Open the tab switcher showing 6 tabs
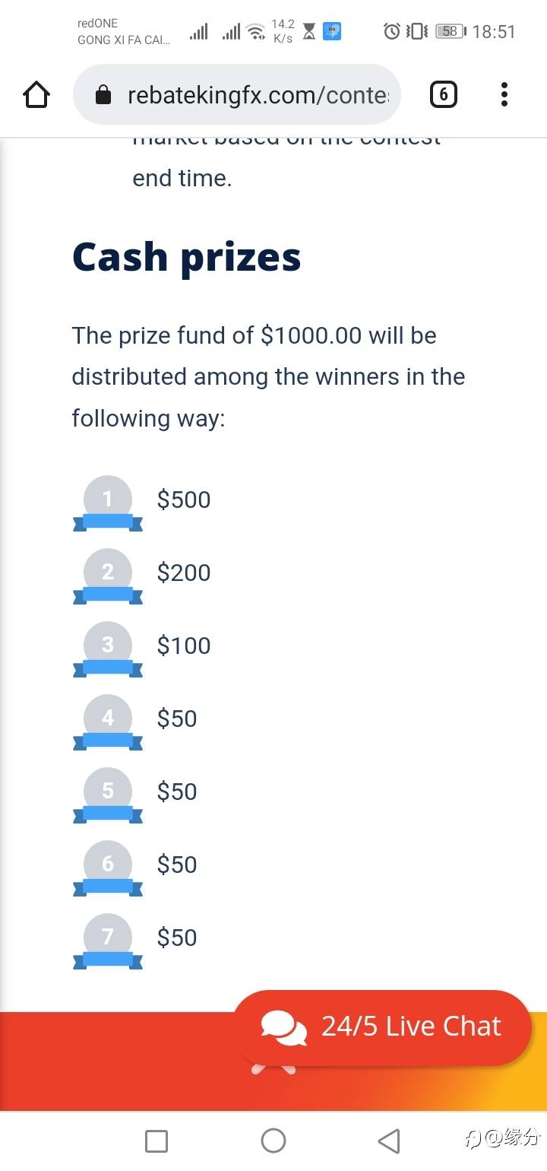Screen dimensions: 547x1171 (x=444, y=95)
